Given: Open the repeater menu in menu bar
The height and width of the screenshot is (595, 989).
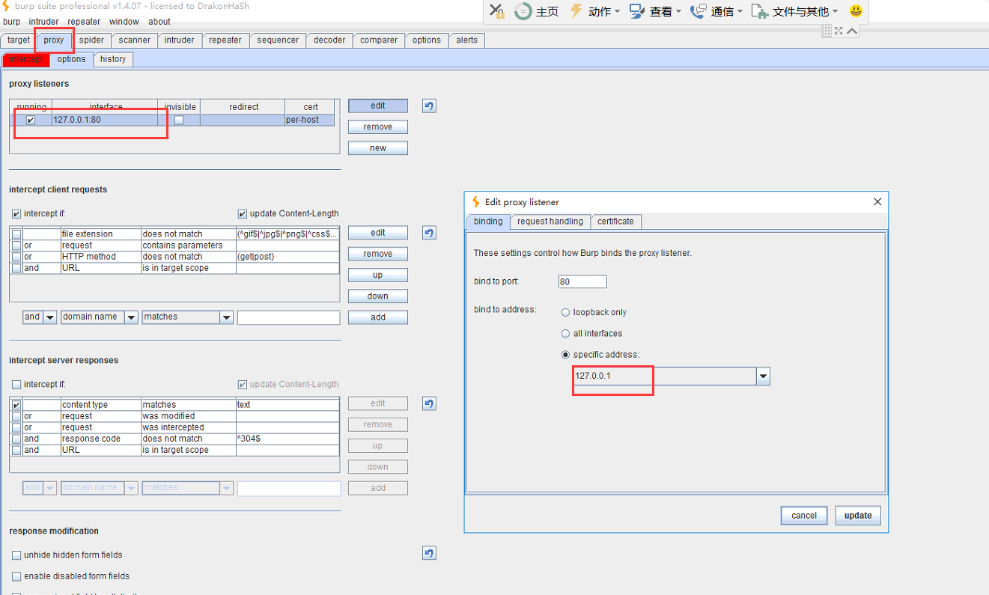Looking at the screenshot, I should point(84,22).
